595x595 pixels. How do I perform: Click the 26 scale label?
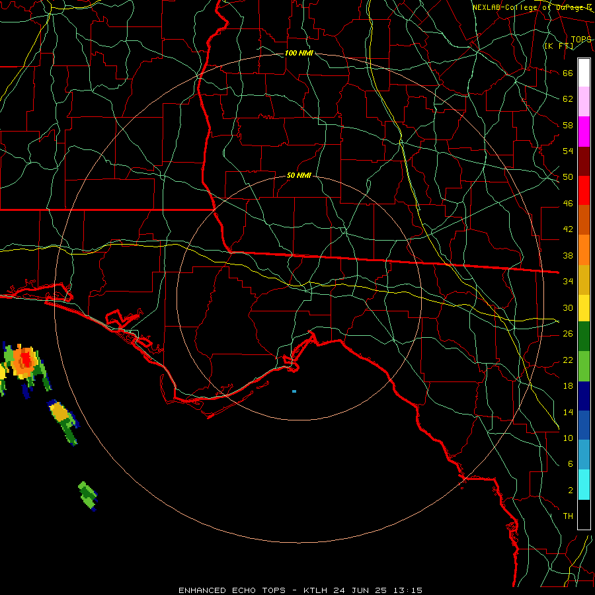[x=568, y=334]
